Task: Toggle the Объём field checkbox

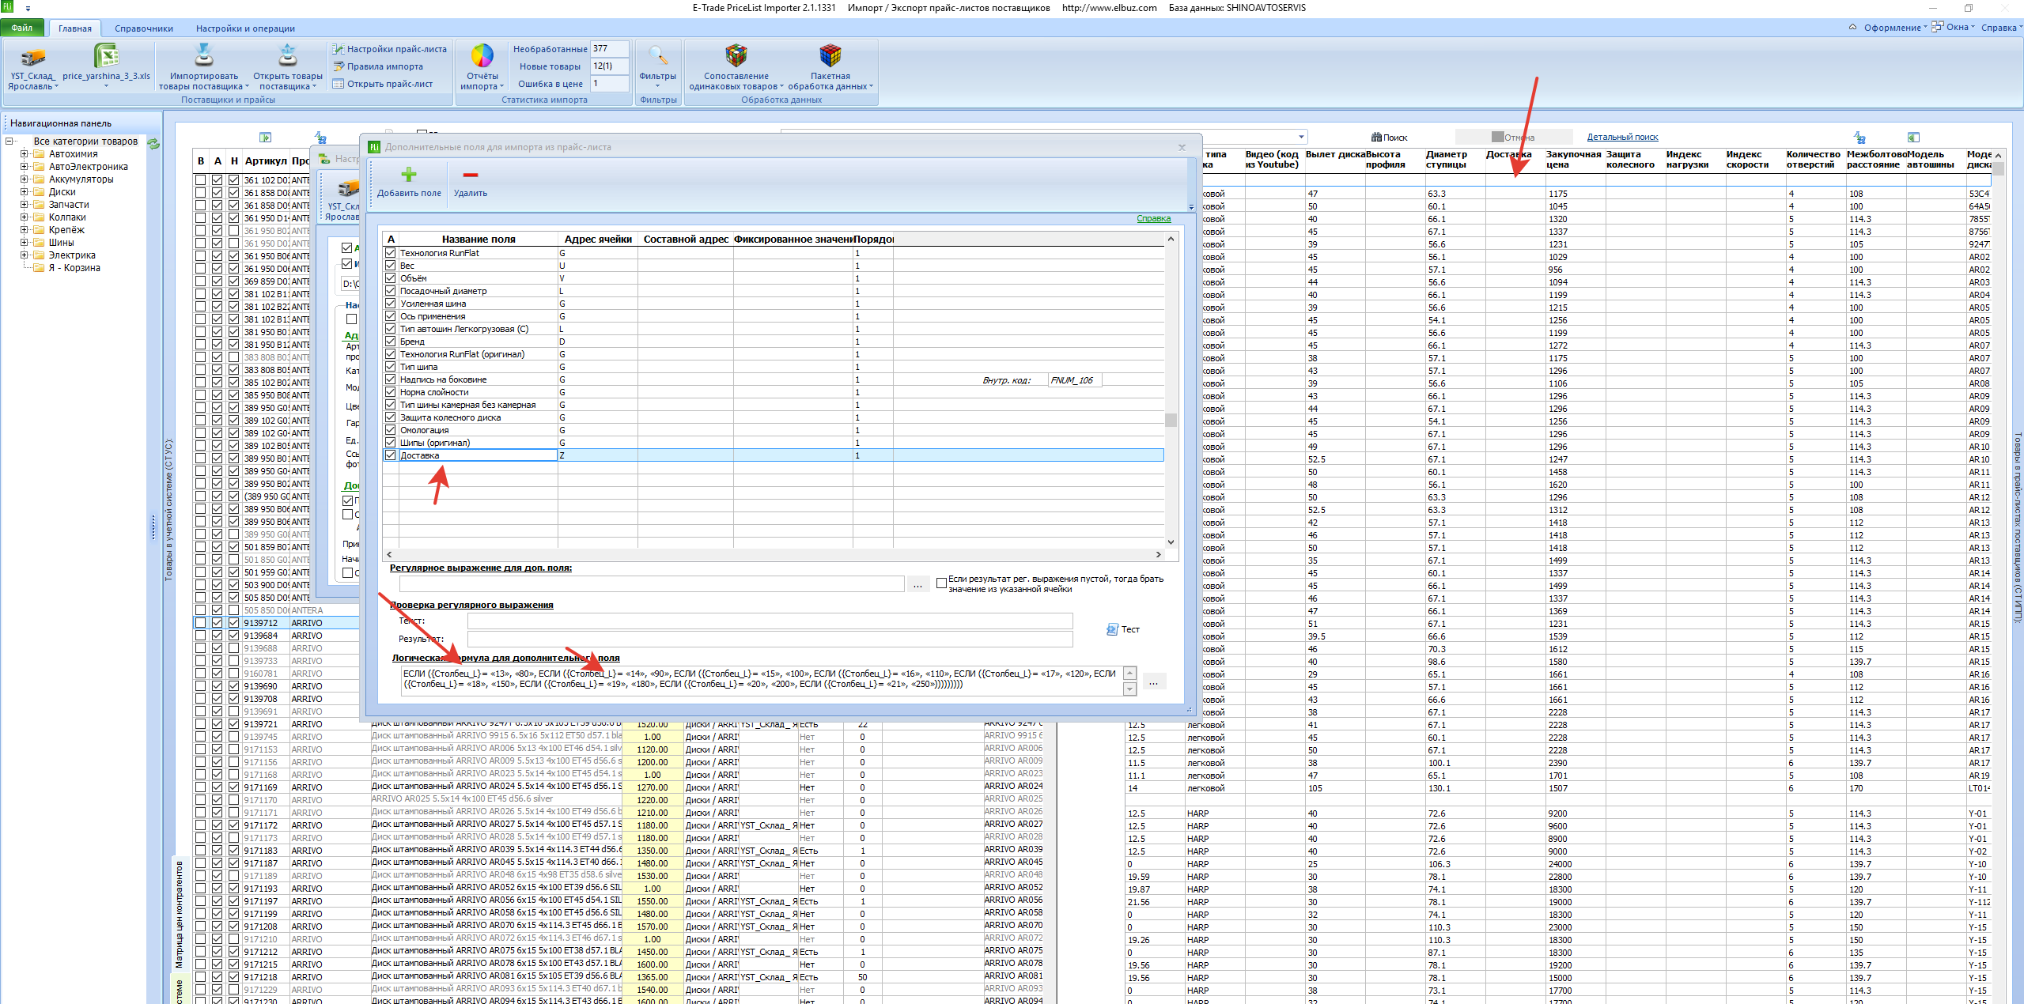Action: click(390, 278)
